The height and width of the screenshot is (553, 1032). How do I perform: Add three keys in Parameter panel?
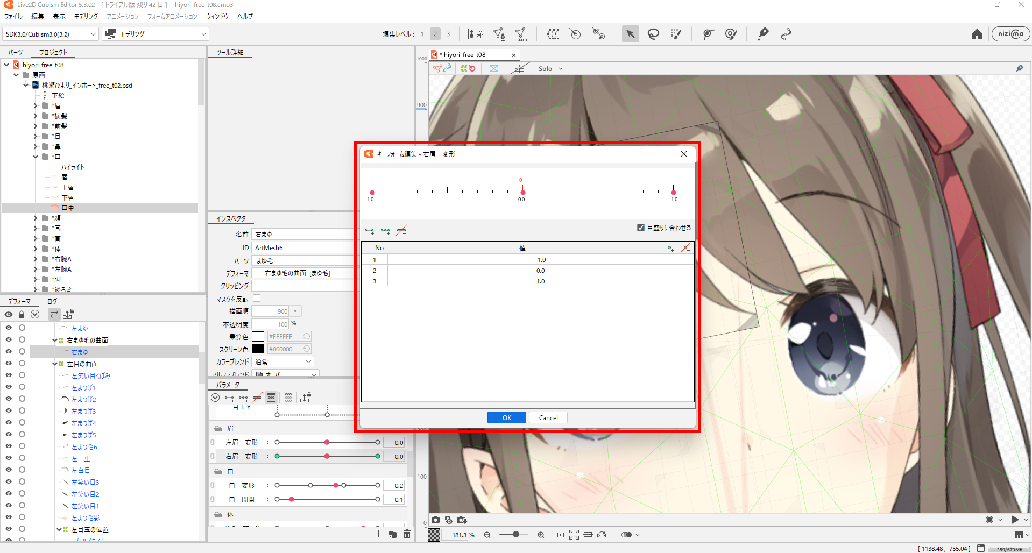[243, 398]
